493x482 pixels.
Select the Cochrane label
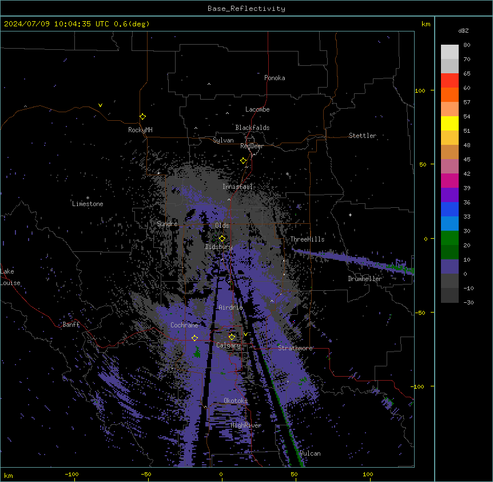click(x=184, y=325)
